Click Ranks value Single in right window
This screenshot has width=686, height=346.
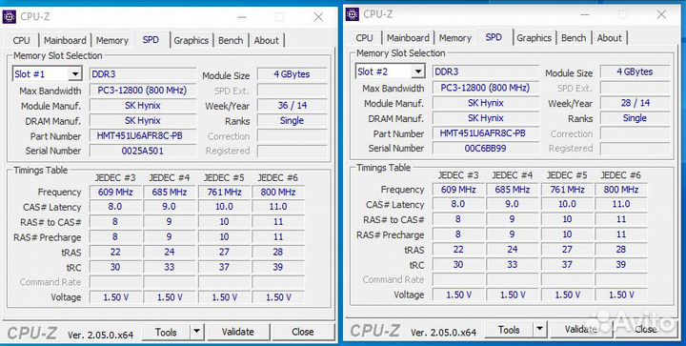coord(635,117)
